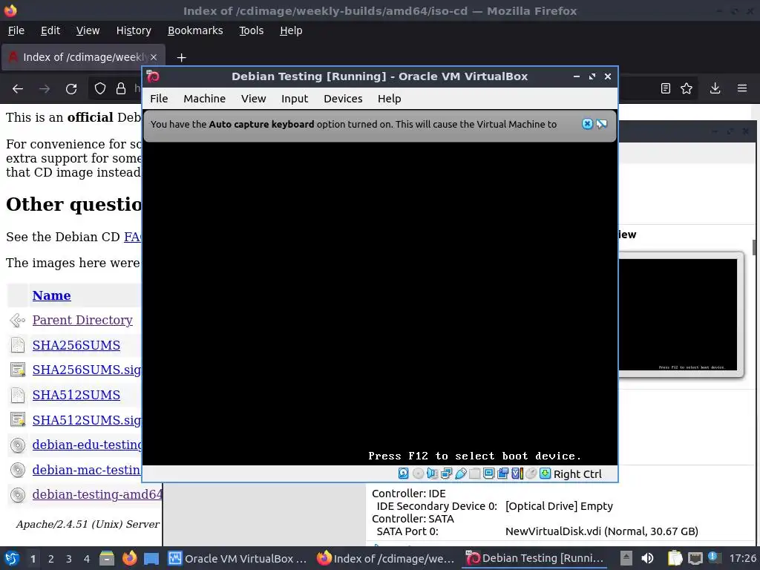
Task: Click the system tray network monitor icon
Action: coord(695,558)
